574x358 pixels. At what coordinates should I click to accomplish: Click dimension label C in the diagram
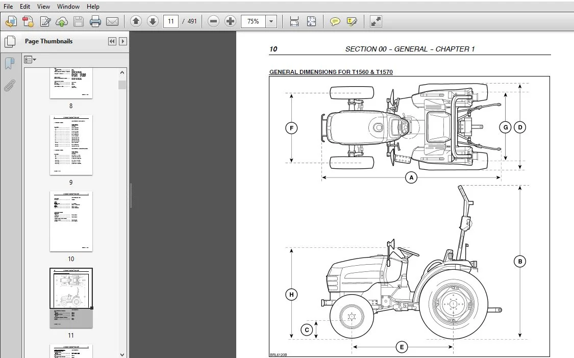click(x=307, y=330)
